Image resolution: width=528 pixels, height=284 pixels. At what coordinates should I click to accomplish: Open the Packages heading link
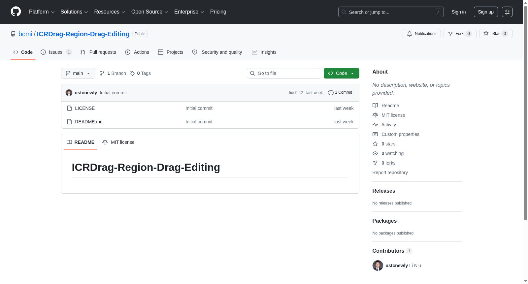click(x=384, y=221)
